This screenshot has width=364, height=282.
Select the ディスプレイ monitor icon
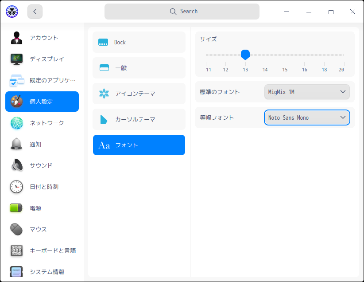16,59
